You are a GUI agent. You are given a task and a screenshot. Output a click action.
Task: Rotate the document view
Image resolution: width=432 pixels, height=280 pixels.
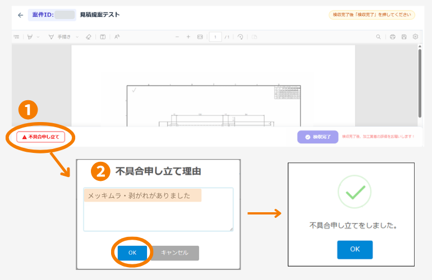click(240, 36)
